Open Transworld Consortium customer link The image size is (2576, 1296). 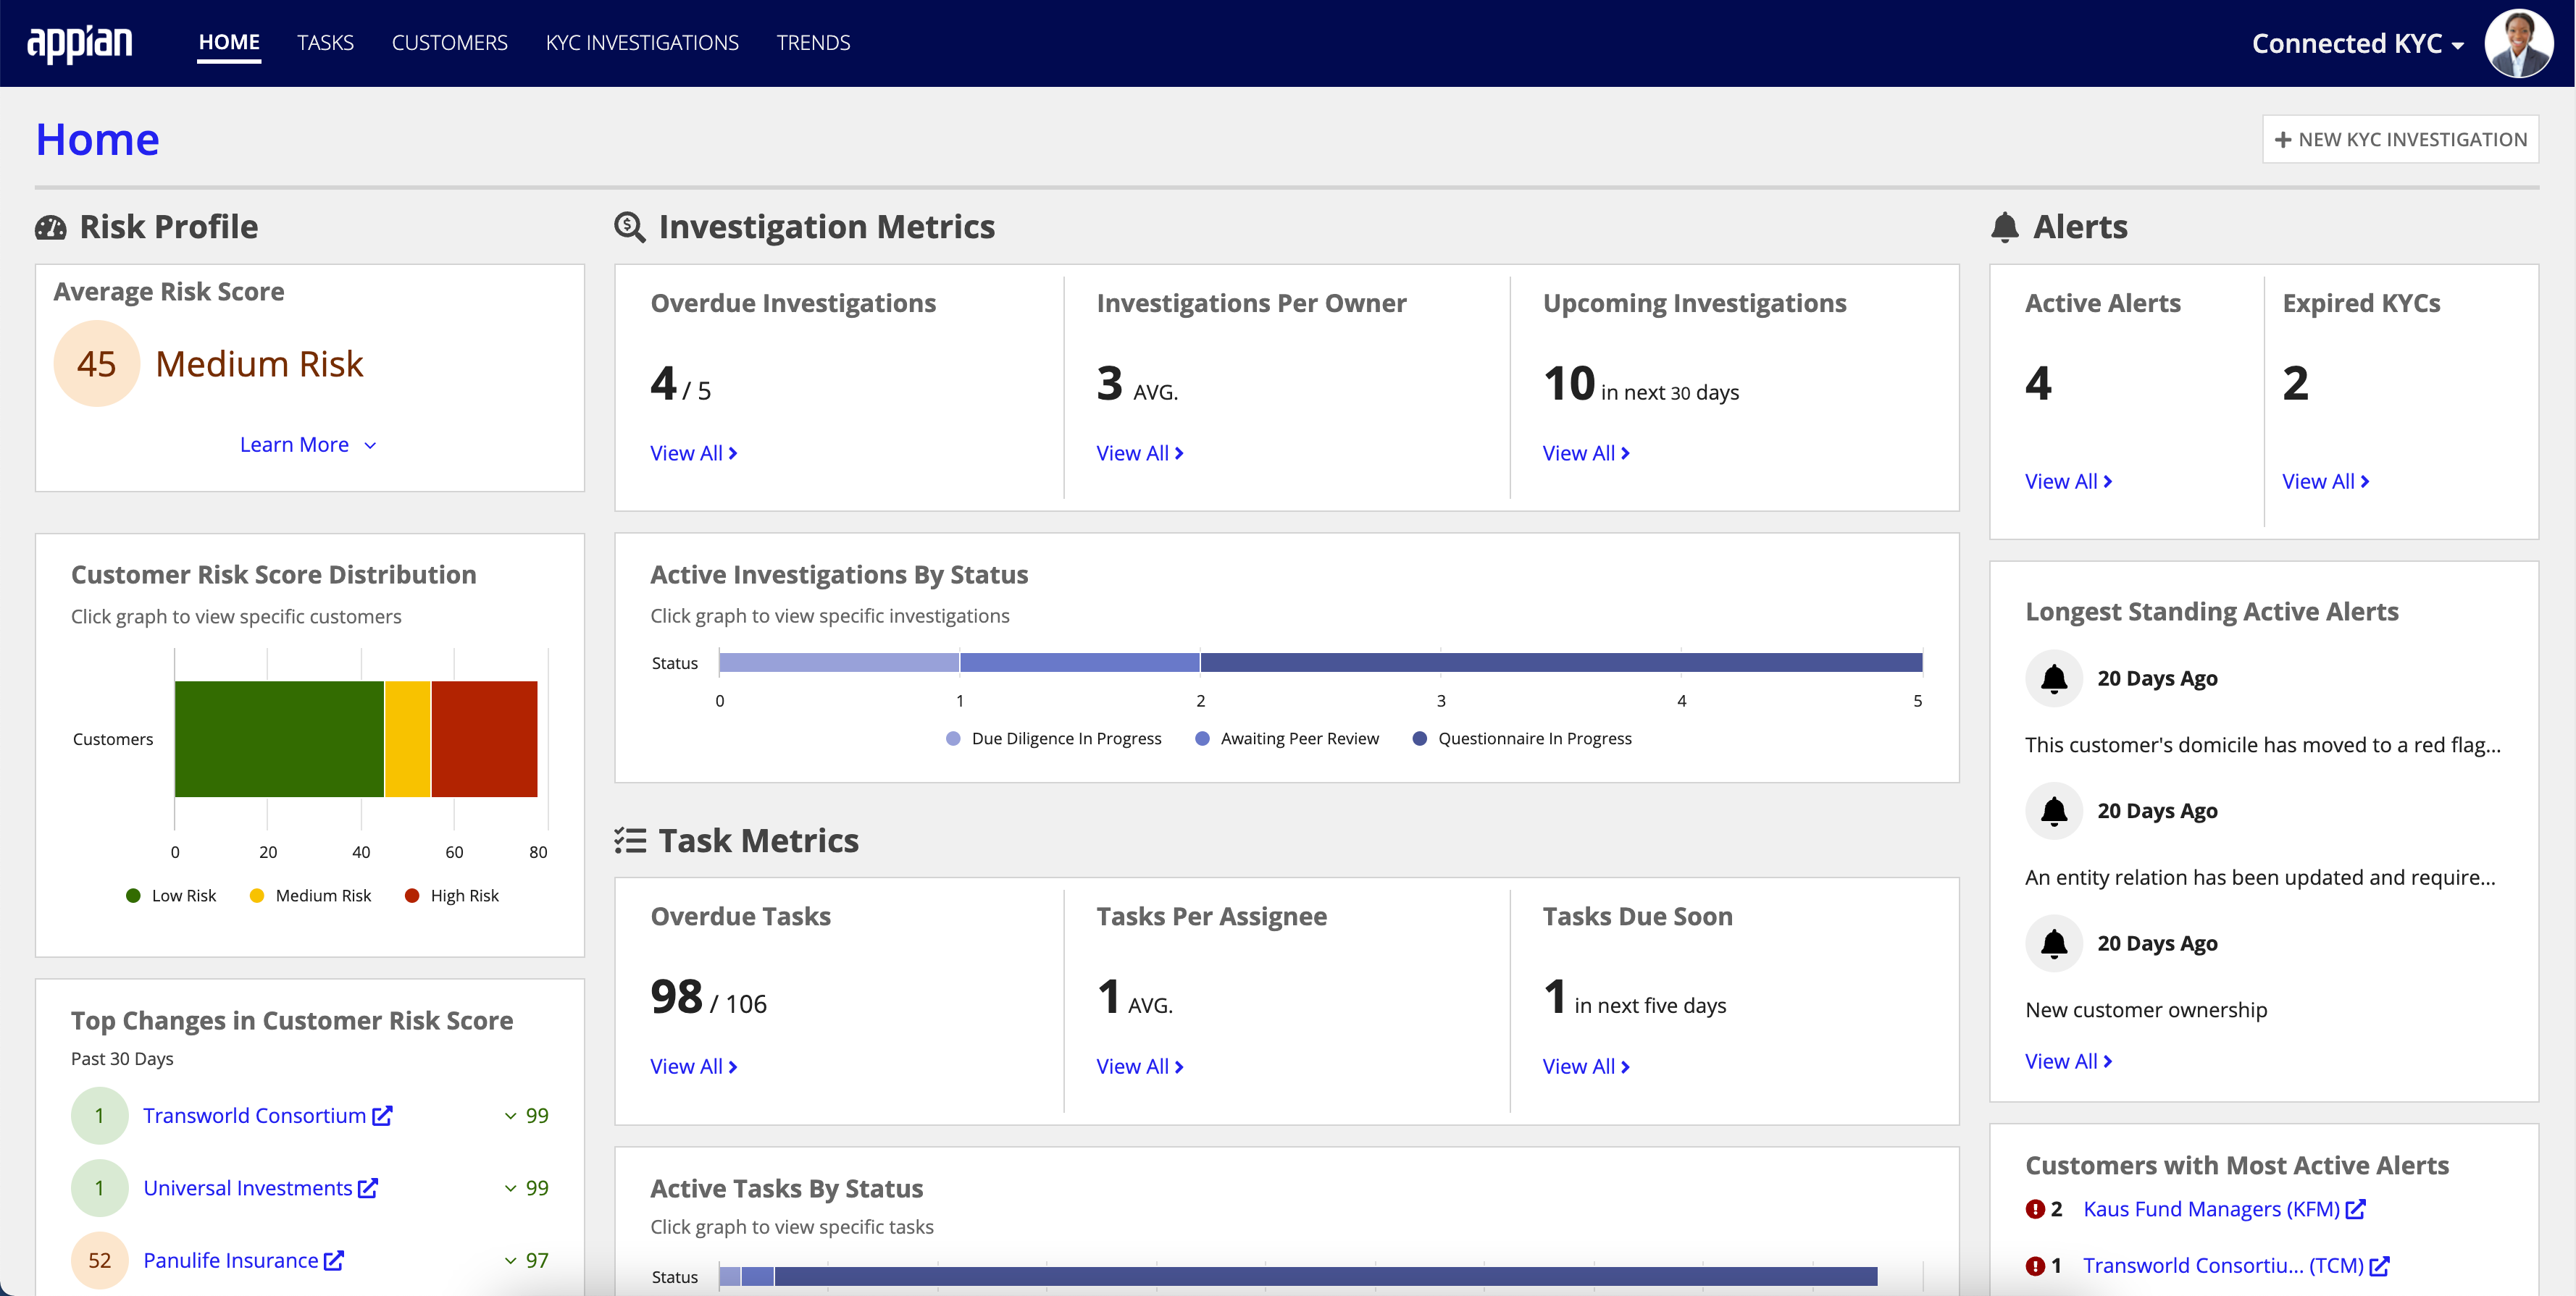pyautogui.click(x=254, y=1115)
